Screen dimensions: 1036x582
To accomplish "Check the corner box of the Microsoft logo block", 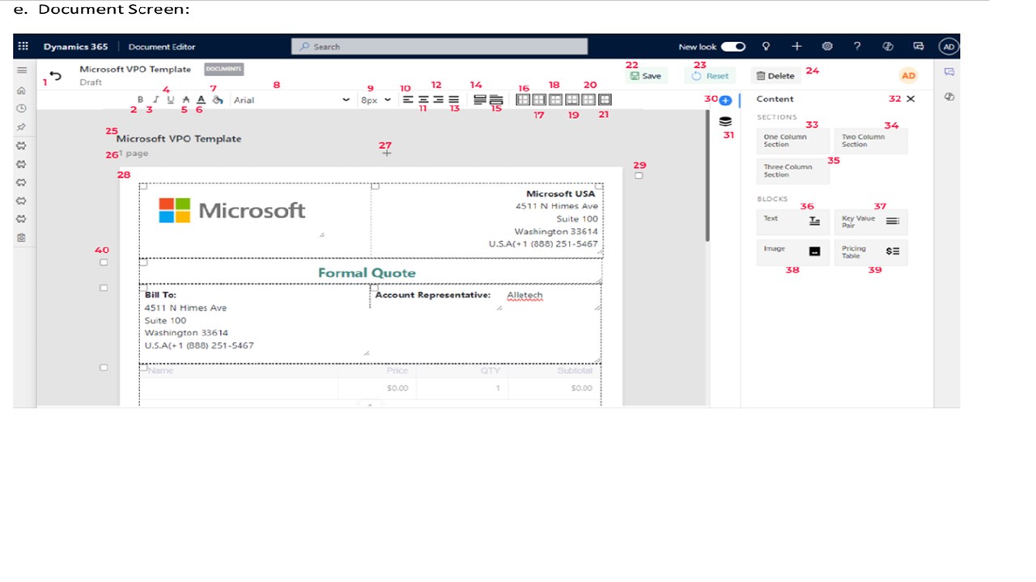I will (143, 187).
